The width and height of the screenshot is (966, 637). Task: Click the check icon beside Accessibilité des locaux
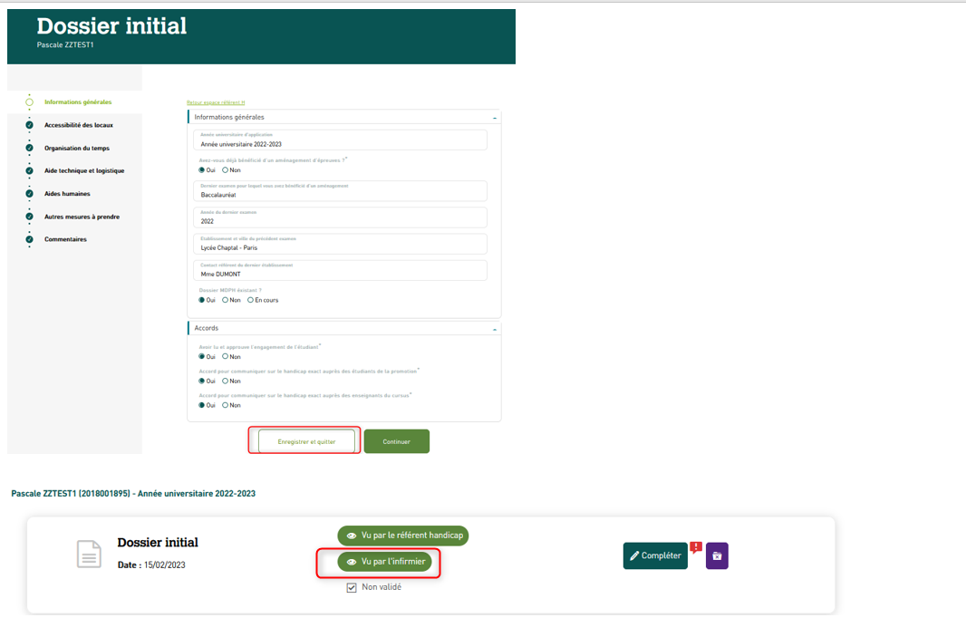point(29,125)
